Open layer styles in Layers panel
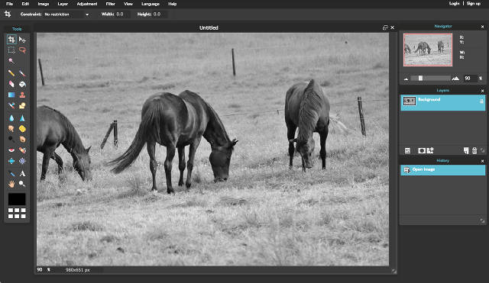The image size is (489, 283). (x=430, y=151)
